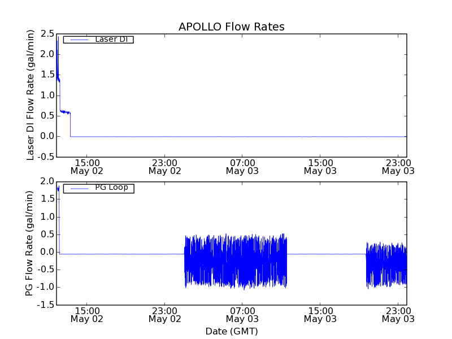Click 15:00 May 02 label under top plot
Screen dimensions: 452x339
(x=87, y=167)
